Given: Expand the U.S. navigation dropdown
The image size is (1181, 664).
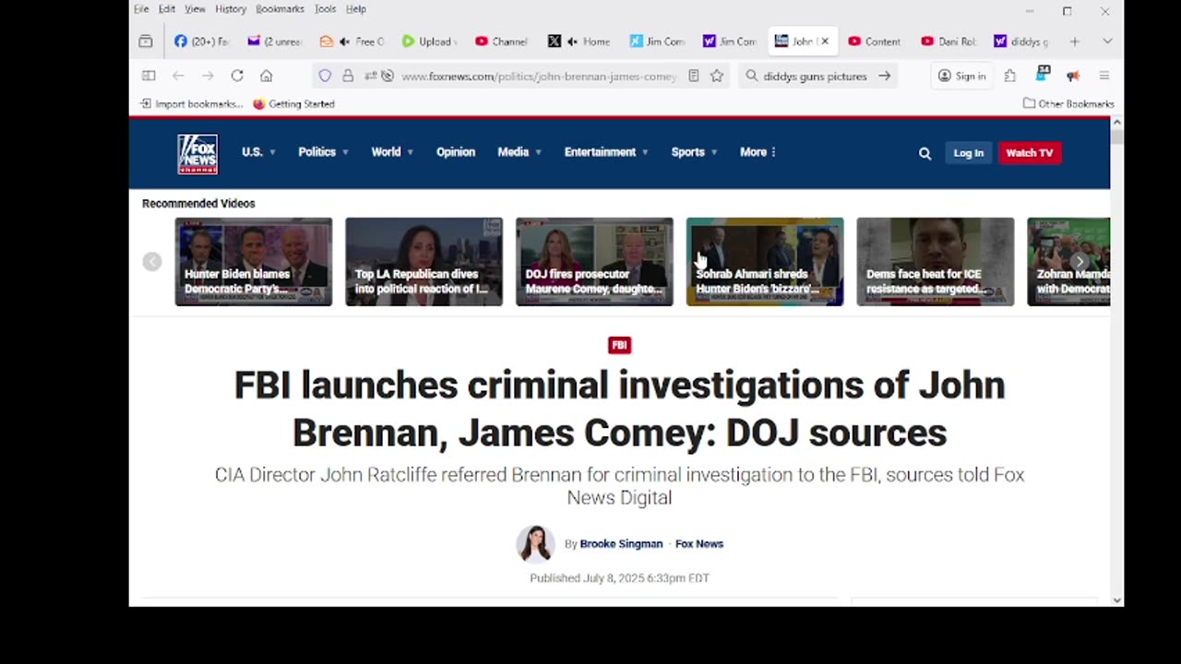Looking at the screenshot, I should tap(258, 152).
